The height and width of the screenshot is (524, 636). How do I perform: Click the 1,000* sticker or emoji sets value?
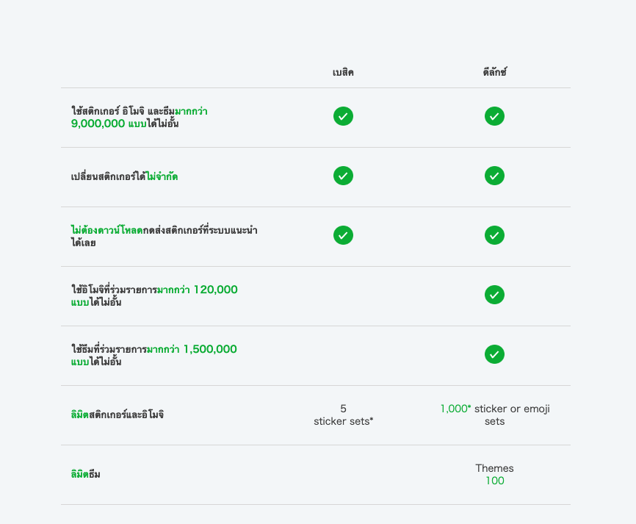coord(494,415)
